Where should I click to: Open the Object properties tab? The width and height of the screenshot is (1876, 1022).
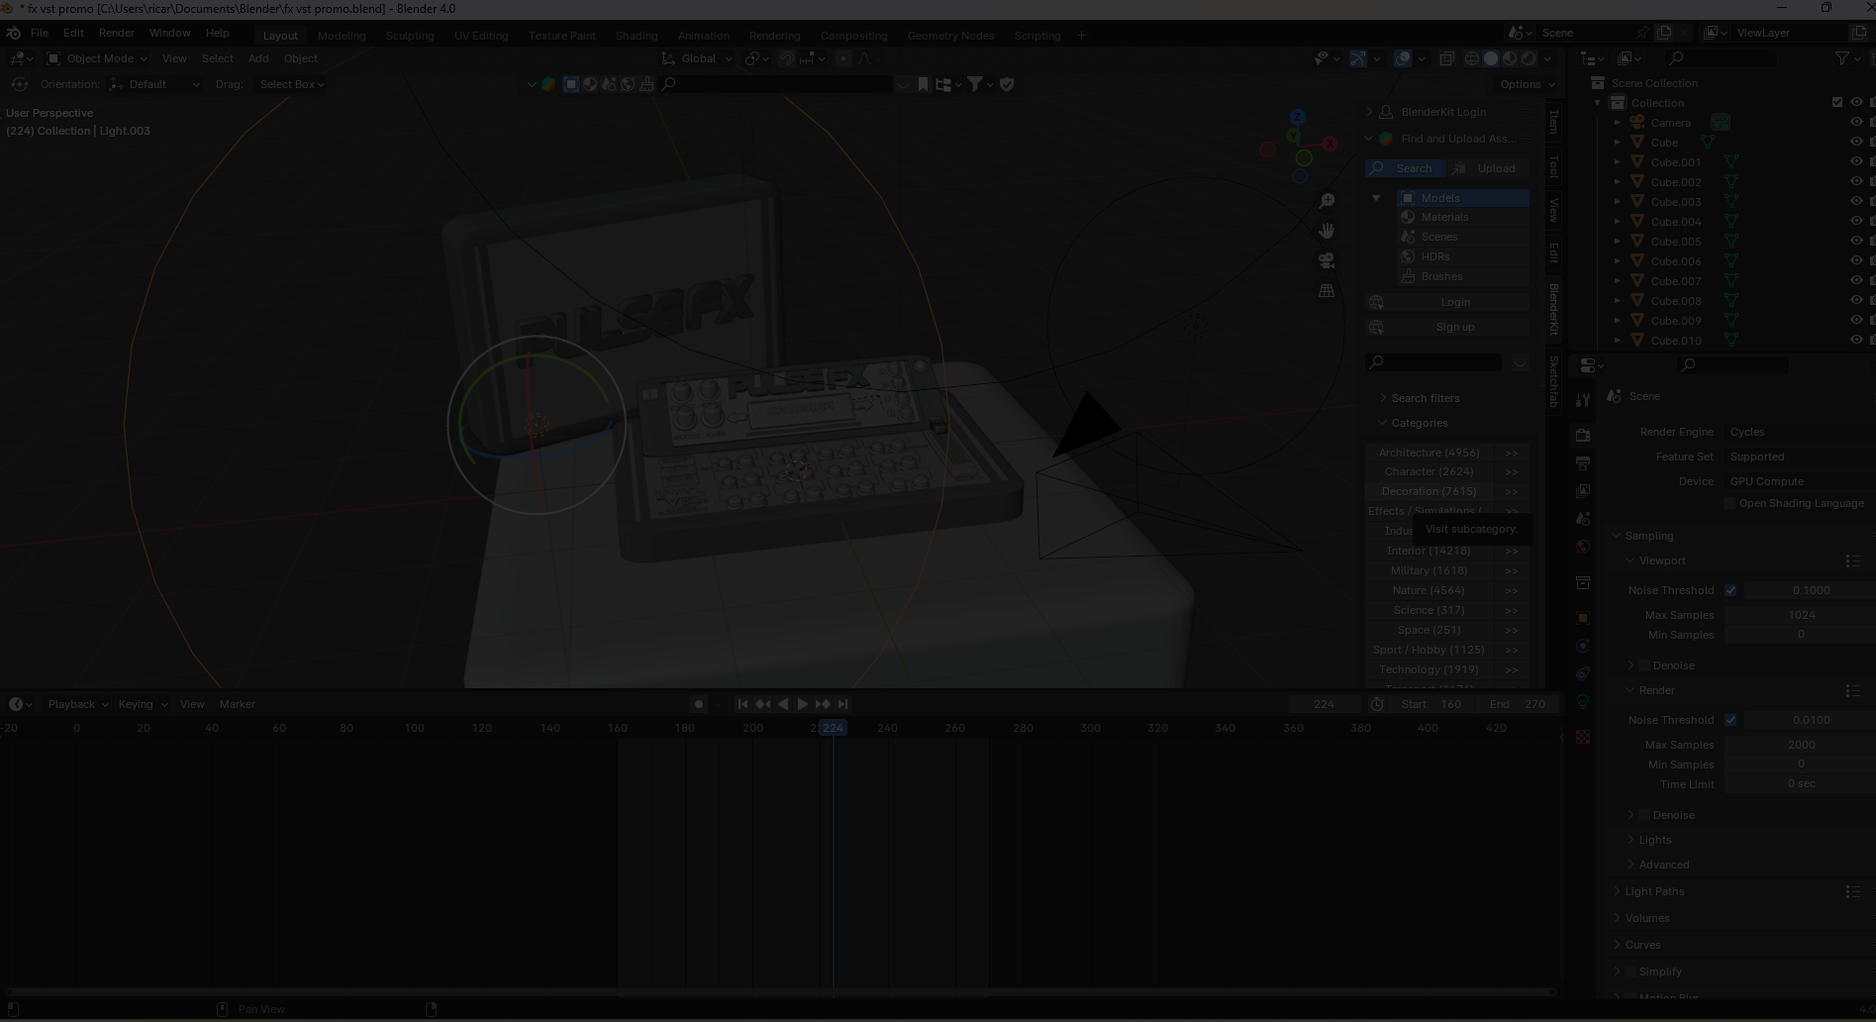coord(1583,618)
